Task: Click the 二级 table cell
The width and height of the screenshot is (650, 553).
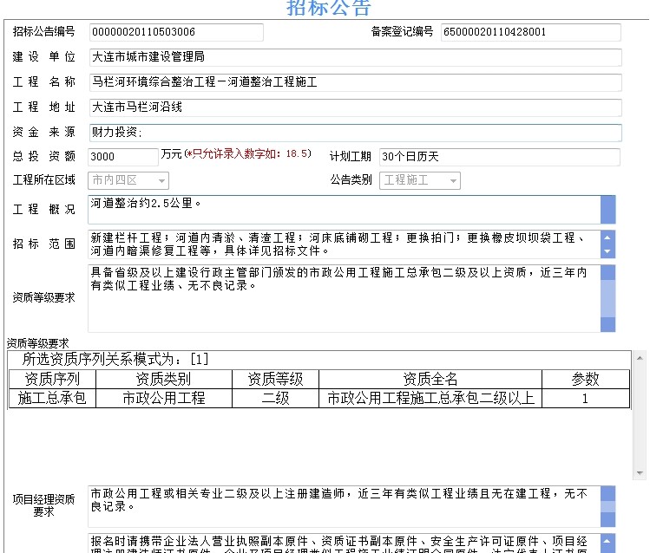Action: [275, 398]
